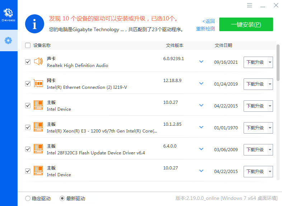Expand version chevron for network card 12.18.8.9

click(201, 83)
